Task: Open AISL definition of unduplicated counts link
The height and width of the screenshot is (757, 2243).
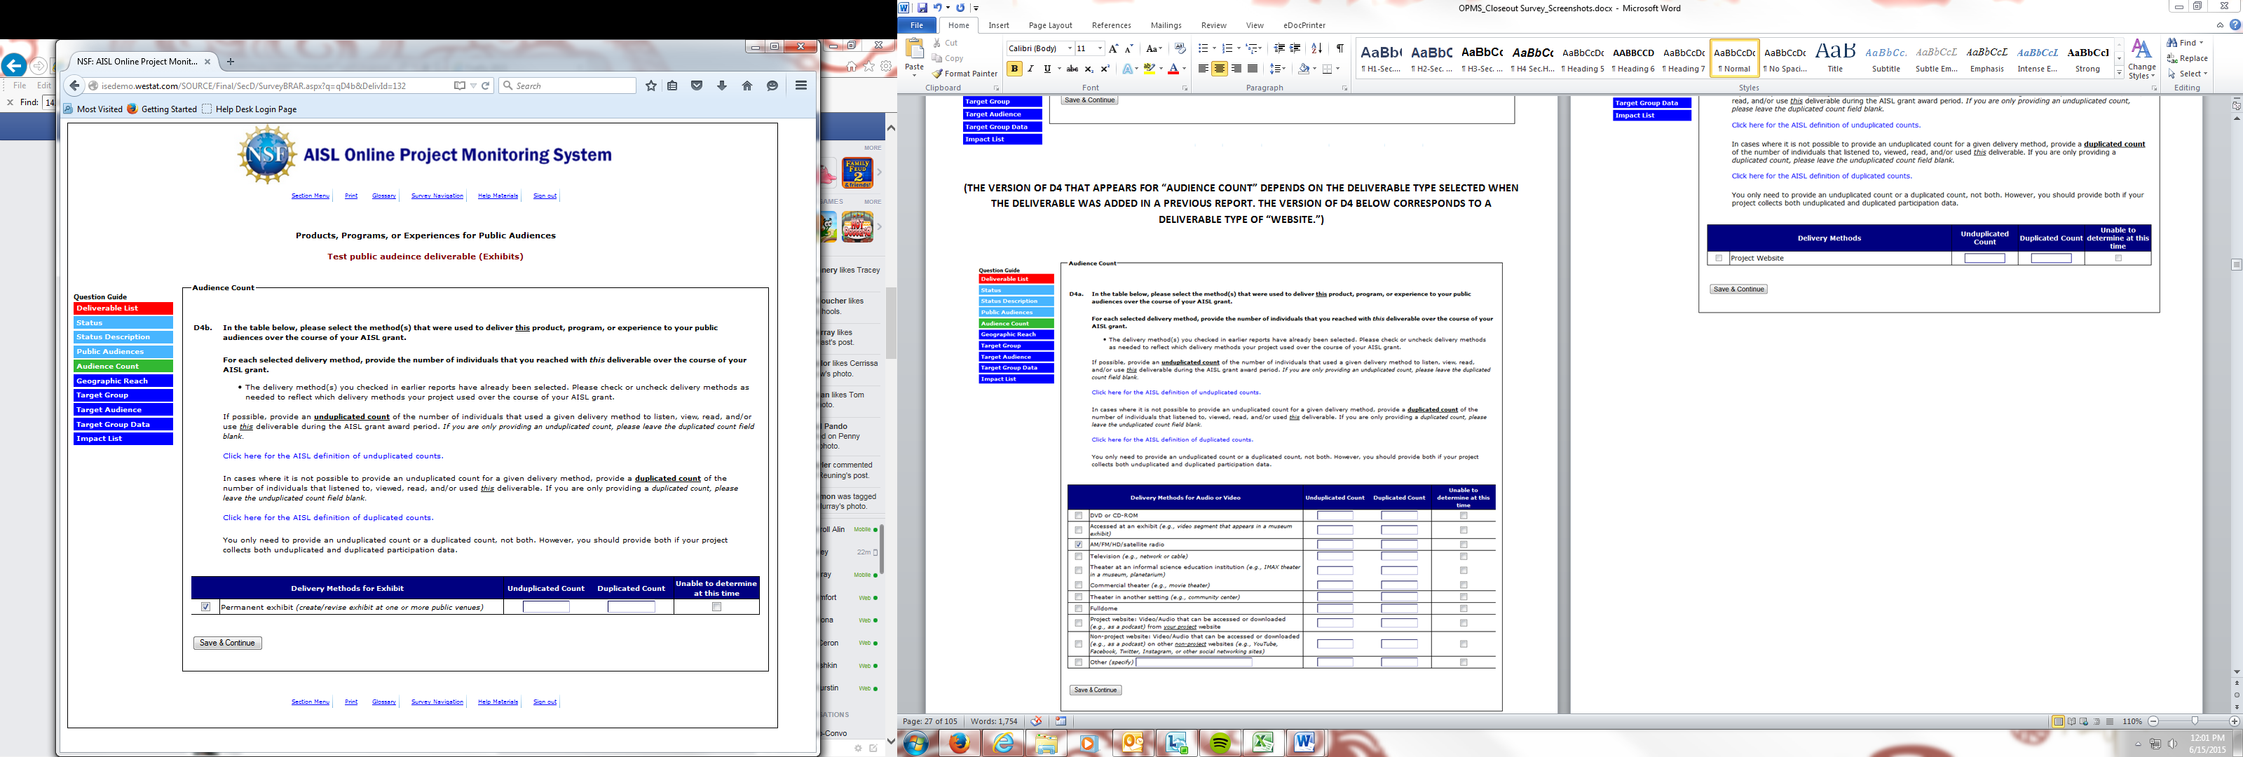Action: click(333, 456)
